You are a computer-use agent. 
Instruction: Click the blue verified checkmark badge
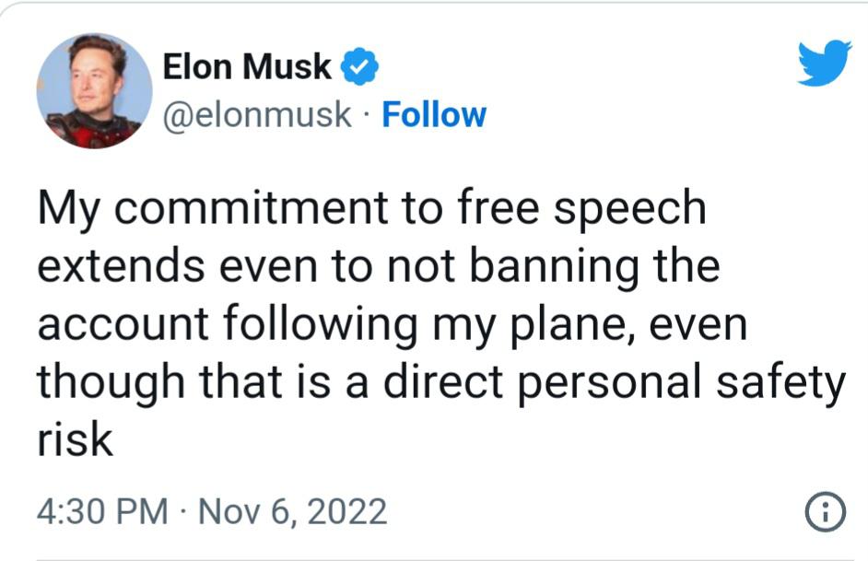pyautogui.click(x=358, y=66)
